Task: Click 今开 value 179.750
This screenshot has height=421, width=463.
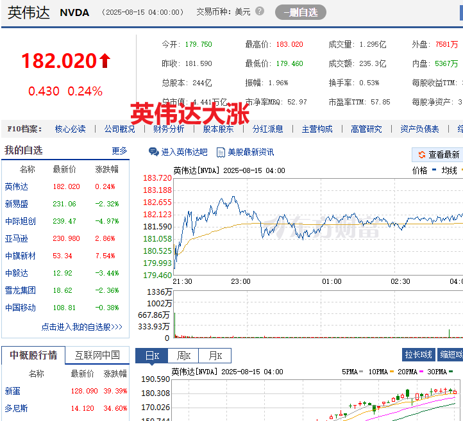Action: [199, 44]
